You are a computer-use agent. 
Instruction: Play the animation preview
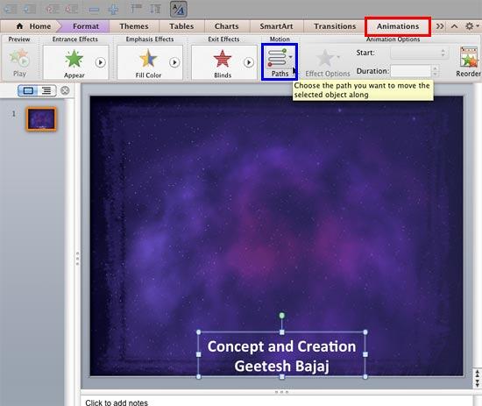[x=19, y=62]
